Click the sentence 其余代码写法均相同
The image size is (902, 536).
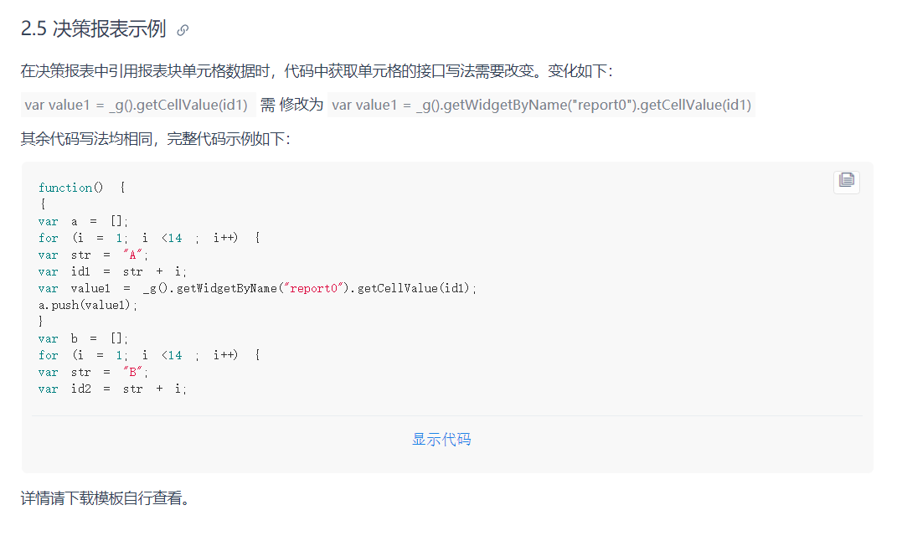(156, 138)
